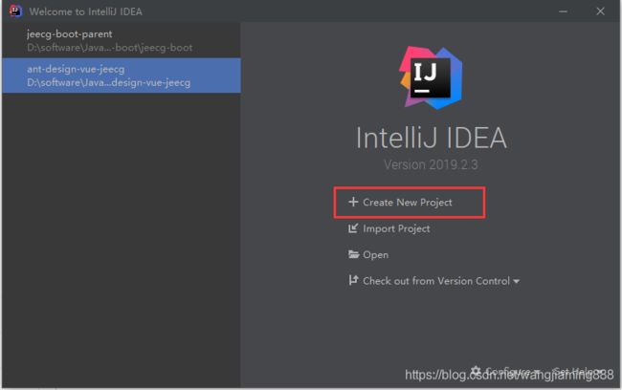
Task: Click the large IntelliJ IDEA logo
Action: [431, 77]
